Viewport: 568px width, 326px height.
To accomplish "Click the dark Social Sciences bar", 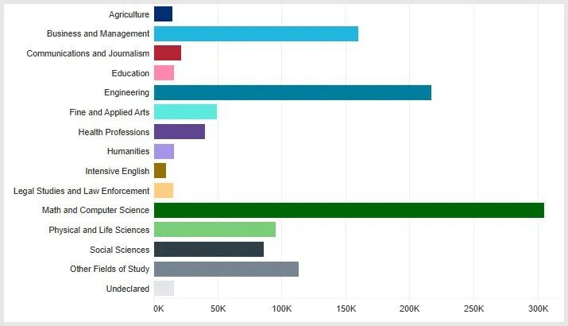I will point(209,249).
